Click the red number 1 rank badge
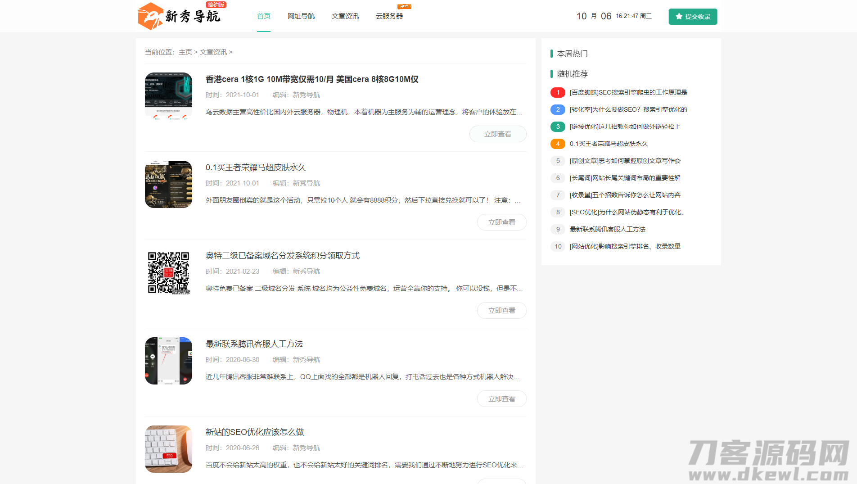 (558, 93)
